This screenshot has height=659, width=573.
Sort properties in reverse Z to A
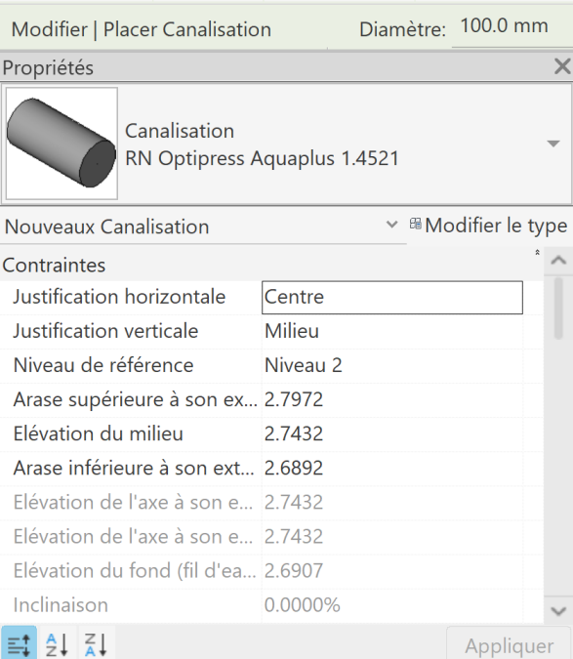point(97,644)
